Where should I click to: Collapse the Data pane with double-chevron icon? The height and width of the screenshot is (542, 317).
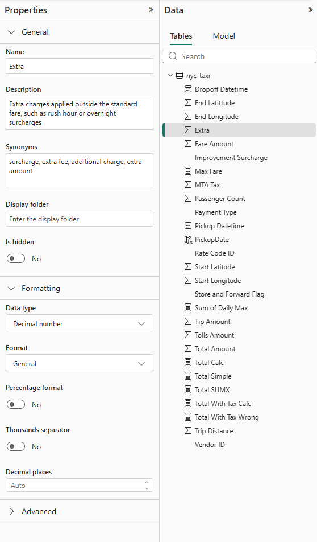310,10
